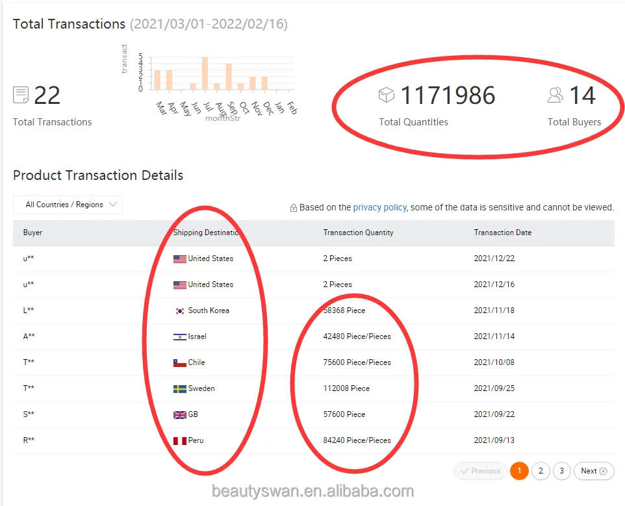Click the Previous page button
The height and width of the screenshot is (506, 625).
tap(480, 471)
